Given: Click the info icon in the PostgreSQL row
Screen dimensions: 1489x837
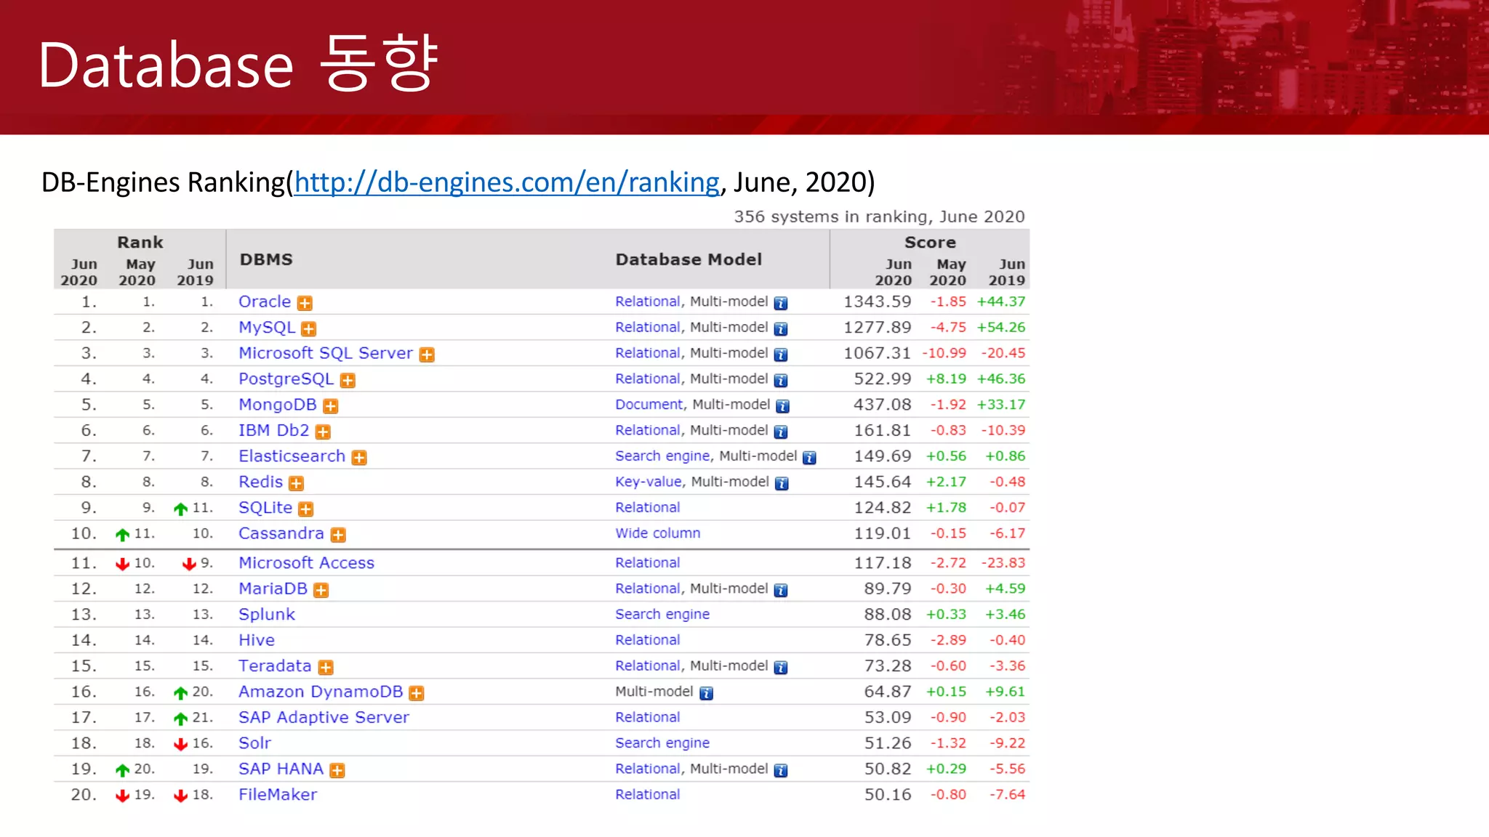Looking at the screenshot, I should click(x=781, y=380).
